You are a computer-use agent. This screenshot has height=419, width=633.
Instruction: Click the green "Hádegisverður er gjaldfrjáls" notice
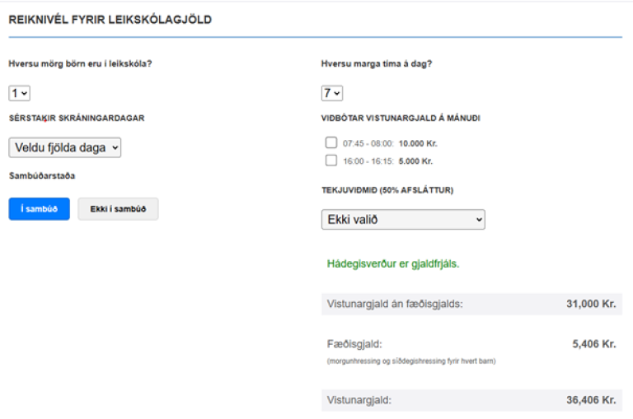393,265
